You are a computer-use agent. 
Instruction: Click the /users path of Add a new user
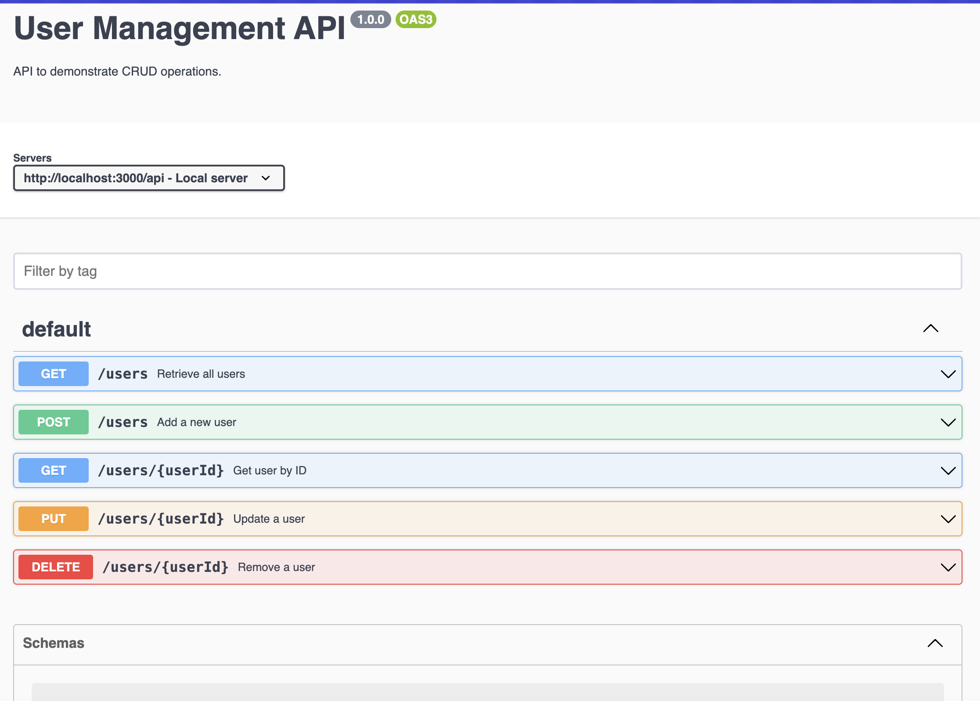[123, 422]
